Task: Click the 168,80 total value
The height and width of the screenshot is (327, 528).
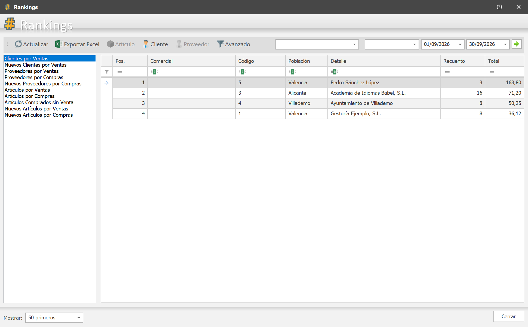Action: 513,82
